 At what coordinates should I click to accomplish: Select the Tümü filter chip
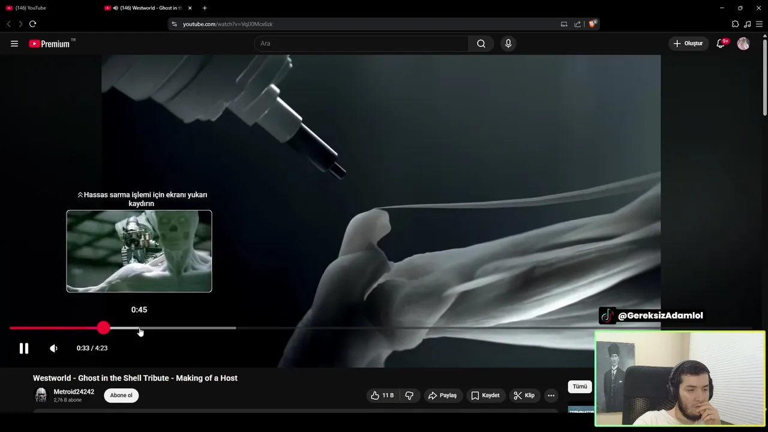tap(580, 386)
